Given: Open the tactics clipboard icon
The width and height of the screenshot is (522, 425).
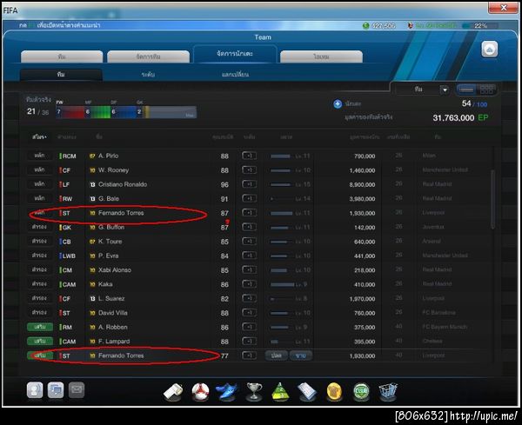Looking at the screenshot, I should pyautogui.click(x=307, y=391).
